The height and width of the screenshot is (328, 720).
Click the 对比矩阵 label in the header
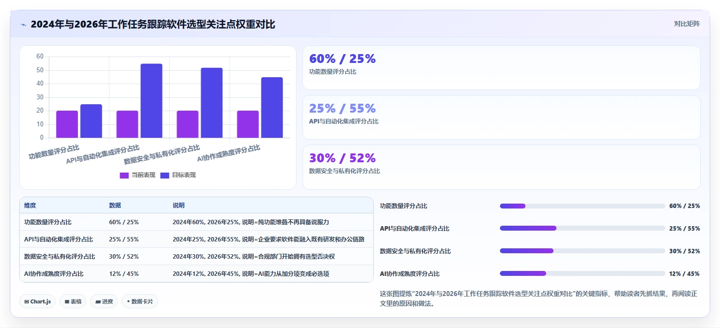point(687,24)
